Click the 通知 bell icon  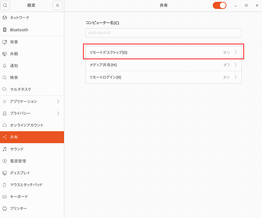(5, 65)
